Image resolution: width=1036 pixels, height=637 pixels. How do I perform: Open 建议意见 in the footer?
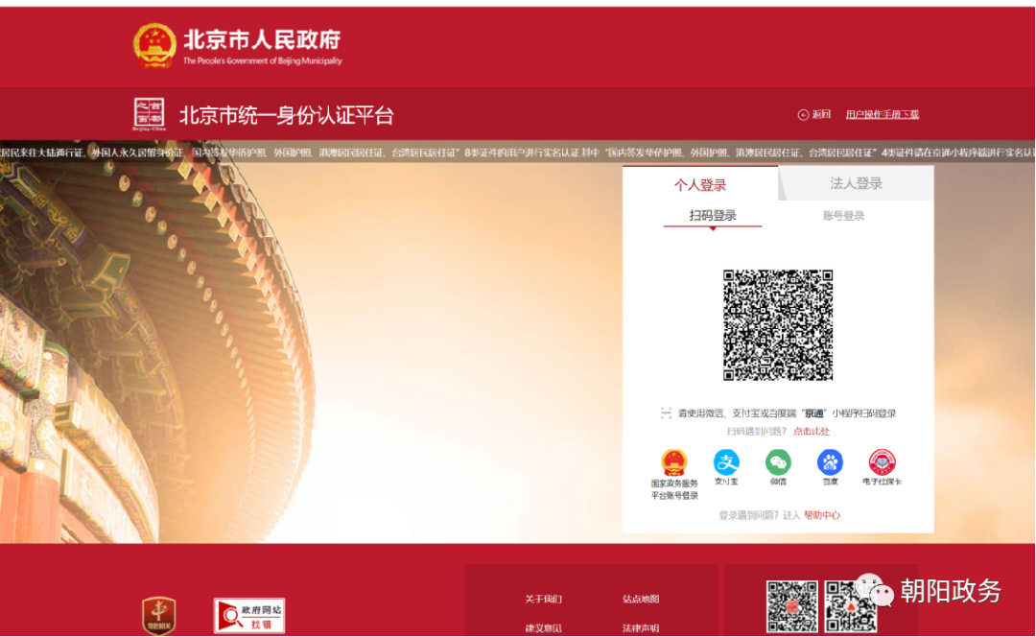(x=543, y=627)
